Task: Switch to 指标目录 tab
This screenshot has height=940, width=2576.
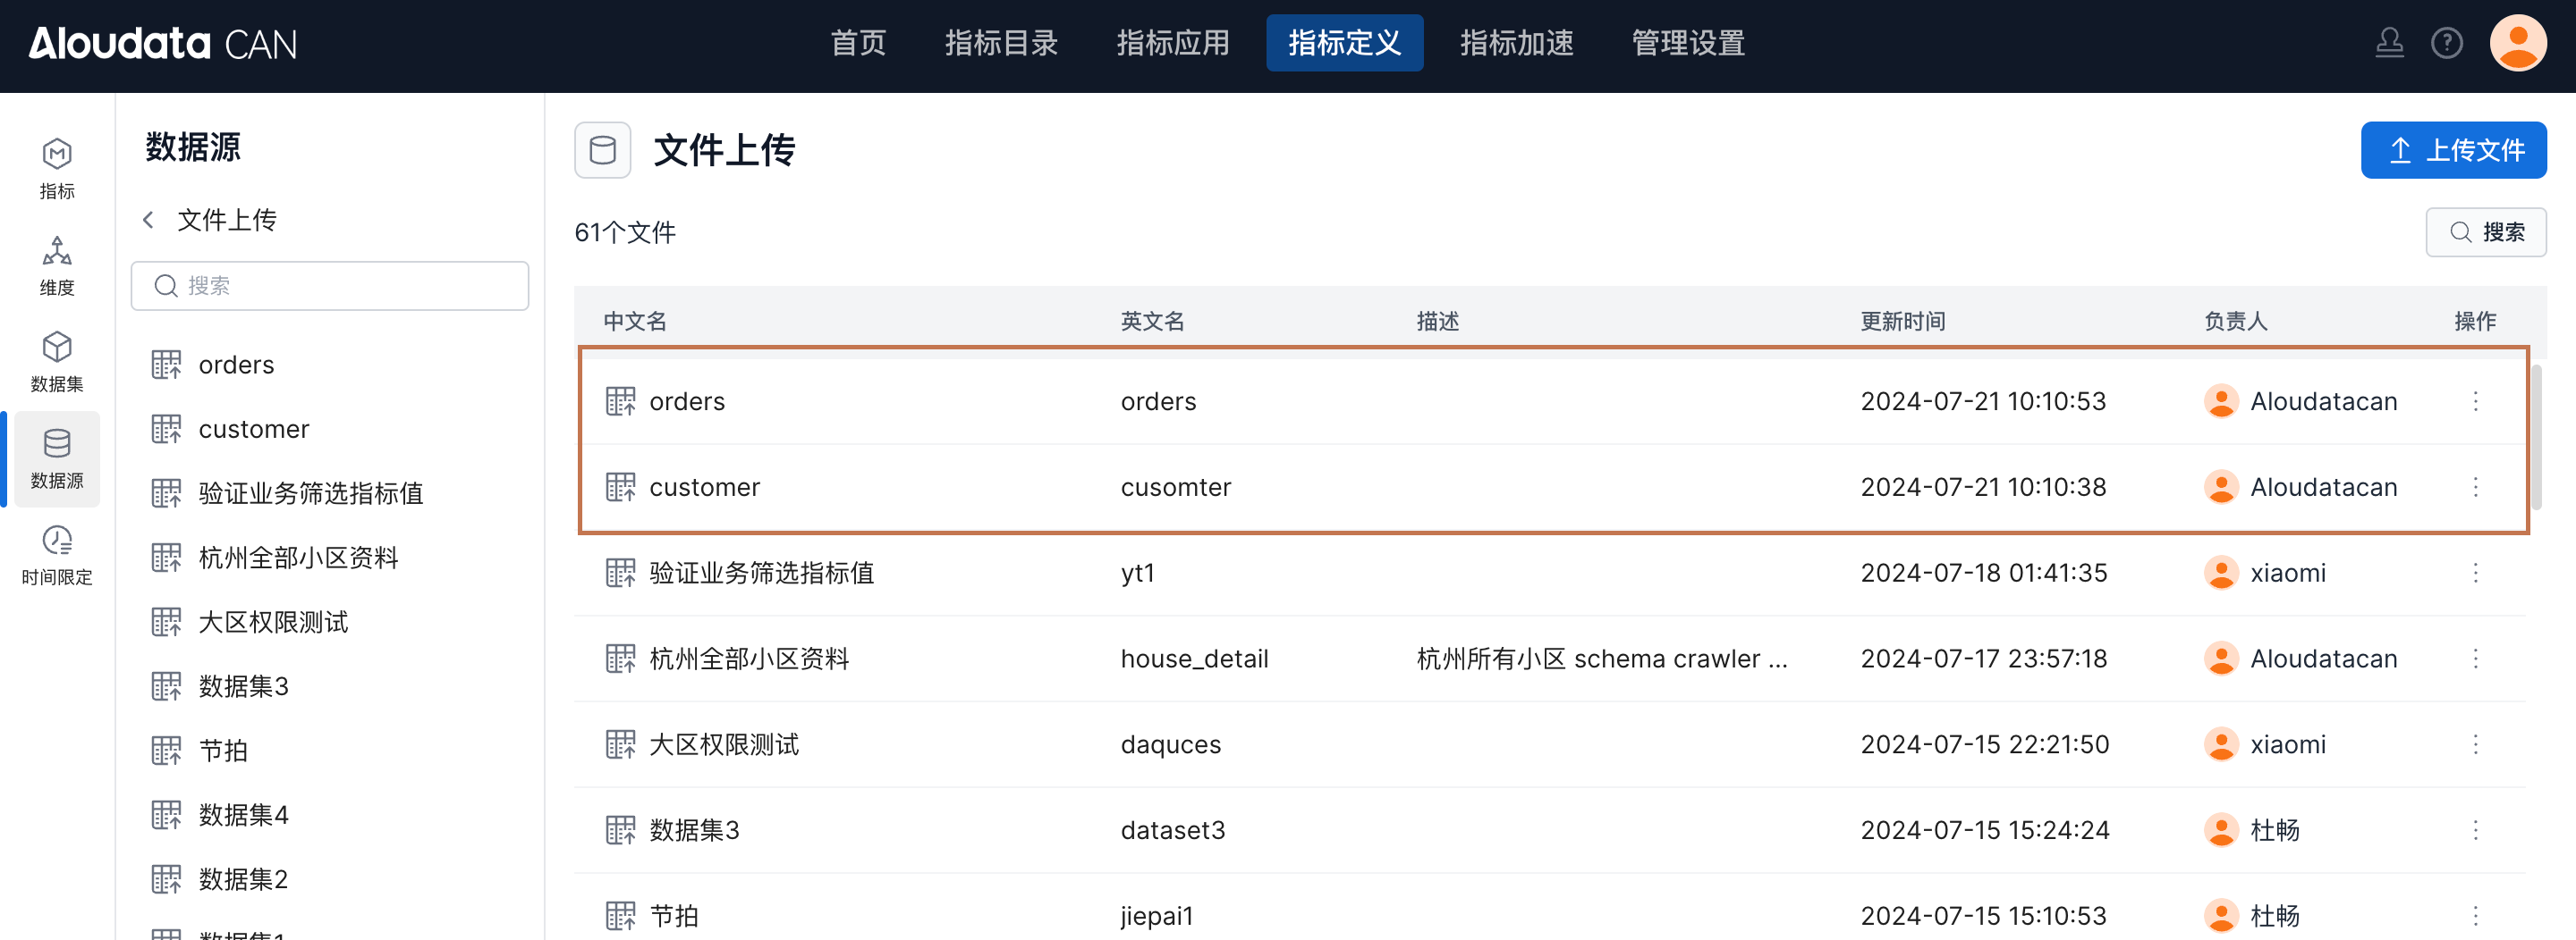Action: coord(1001,43)
